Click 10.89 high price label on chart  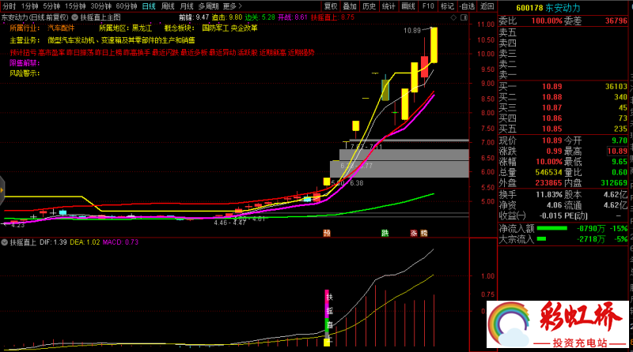pyautogui.click(x=411, y=31)
